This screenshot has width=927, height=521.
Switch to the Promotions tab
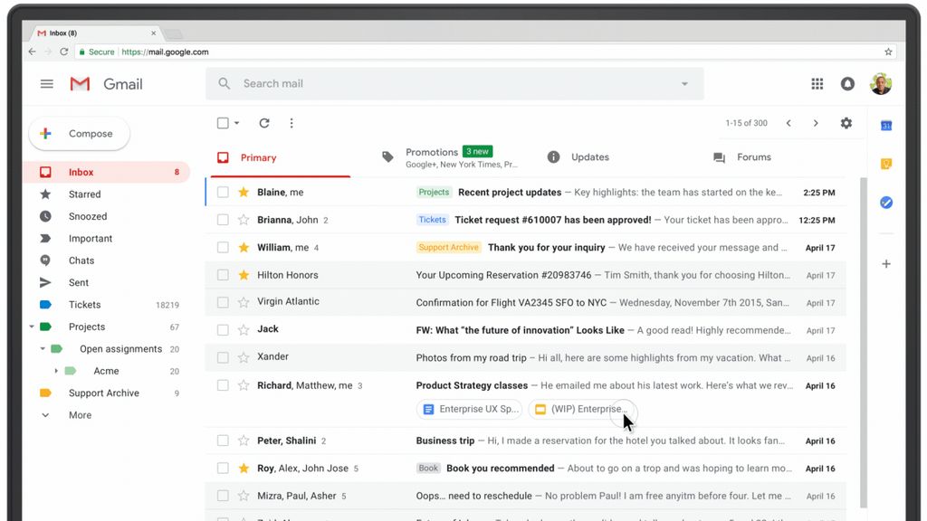click(x=432, y=152)
